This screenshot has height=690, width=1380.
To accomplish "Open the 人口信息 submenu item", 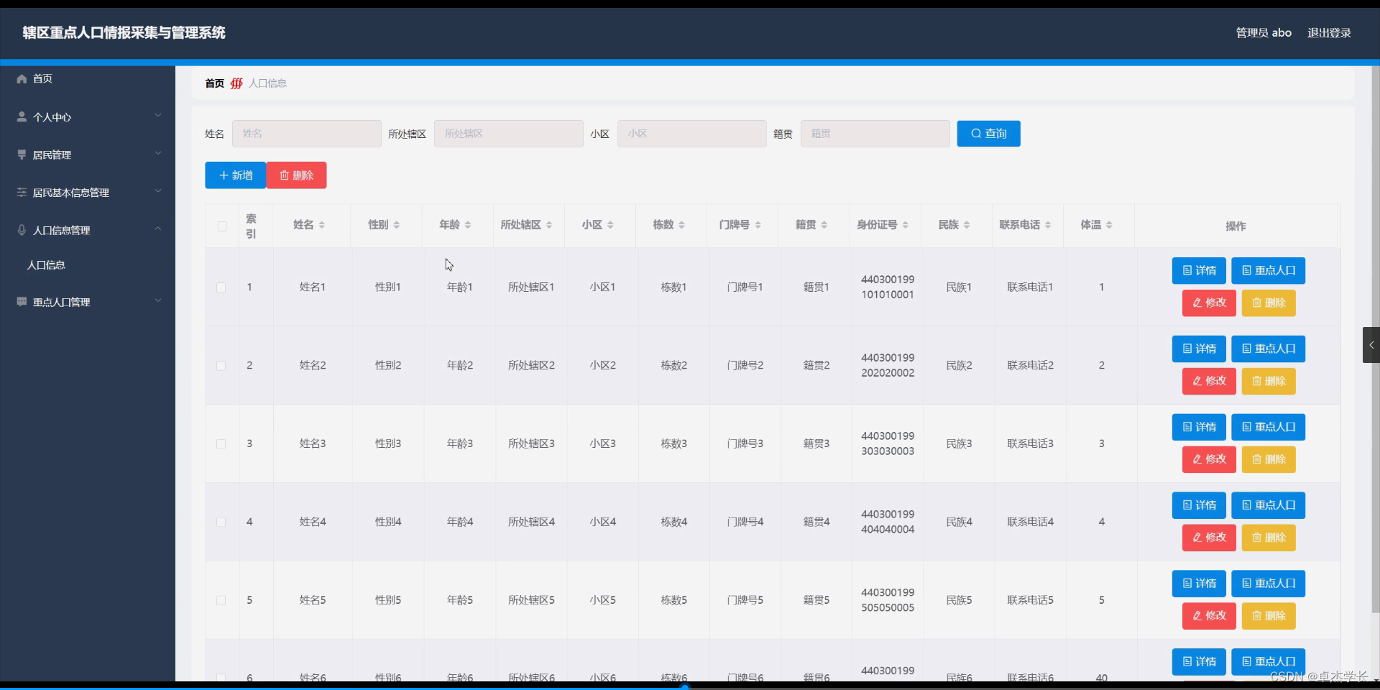I will click(46, 265).
